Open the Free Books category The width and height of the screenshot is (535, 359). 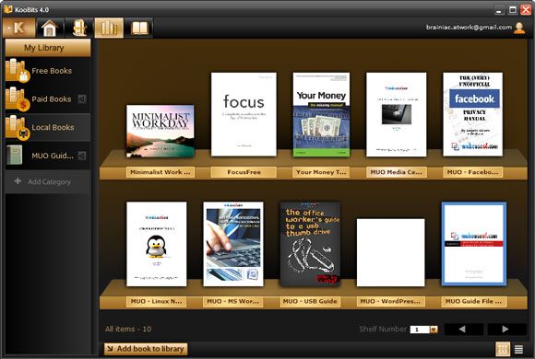tap(48, 71)
